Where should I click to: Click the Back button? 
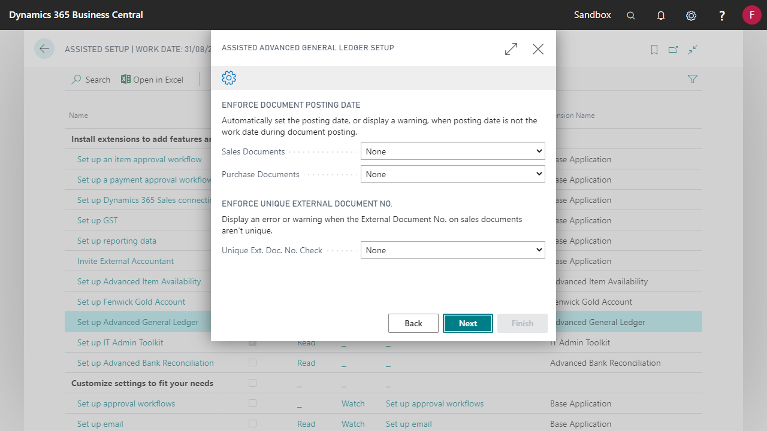click(x=413, y=323)
